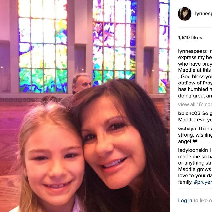Click bblanc02's comment line 'Maddie everyo'
212x212 pixels.
(195, 120)
